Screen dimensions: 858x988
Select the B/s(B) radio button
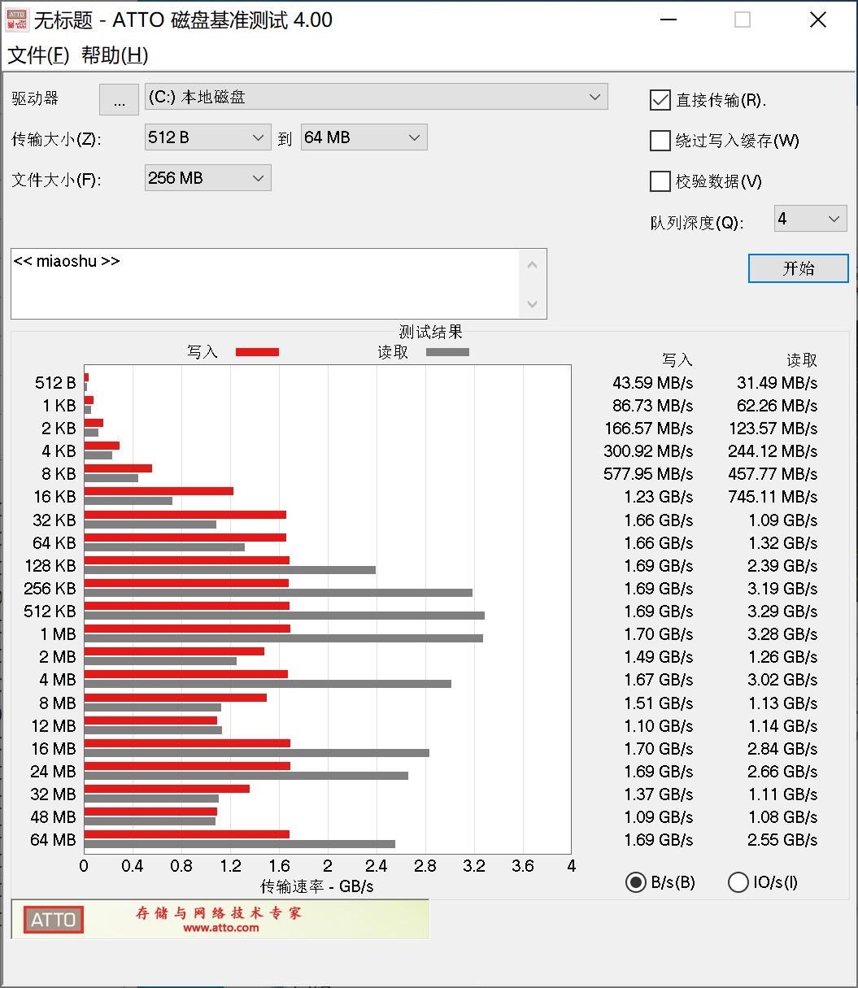[635, 882]
